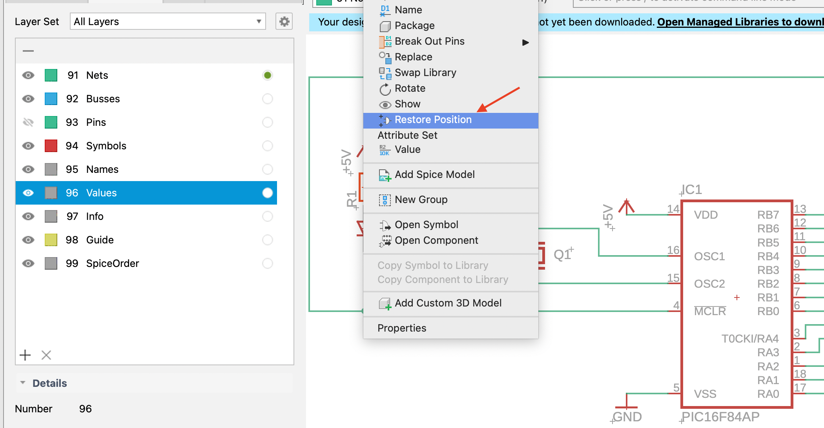Click the Add Custom 3D Model icon
Viewport: 824px width, 428px height.
coord(385,304)
